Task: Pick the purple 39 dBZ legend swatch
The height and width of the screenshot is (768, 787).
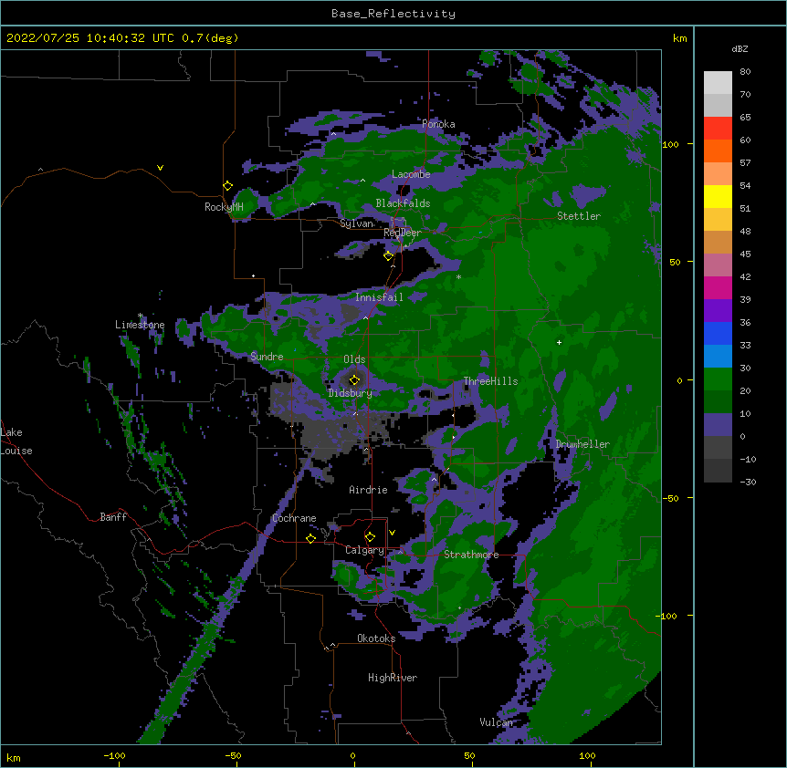Action: click(x=718, y=310)
